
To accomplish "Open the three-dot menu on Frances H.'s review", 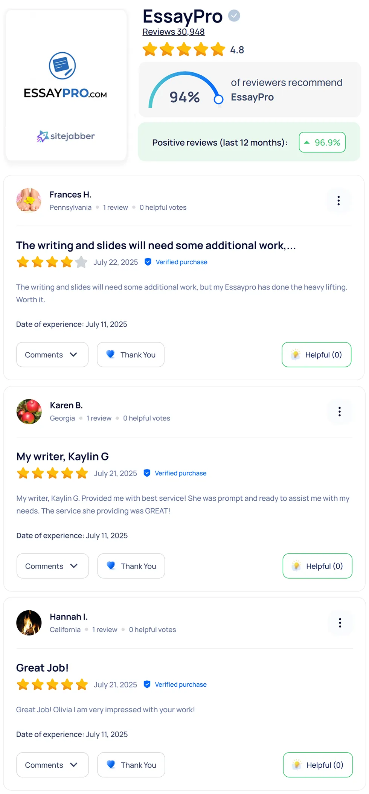I will click(339, 201).
